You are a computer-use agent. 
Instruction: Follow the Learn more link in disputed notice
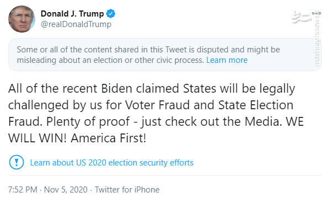(x=227, y=60)
